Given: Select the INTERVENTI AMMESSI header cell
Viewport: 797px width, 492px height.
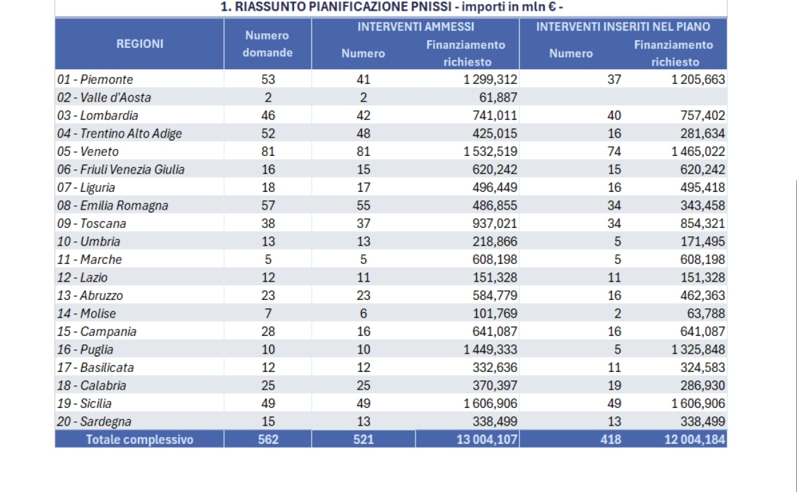Looking at the screenshot, I should click(x=415, y=27).
